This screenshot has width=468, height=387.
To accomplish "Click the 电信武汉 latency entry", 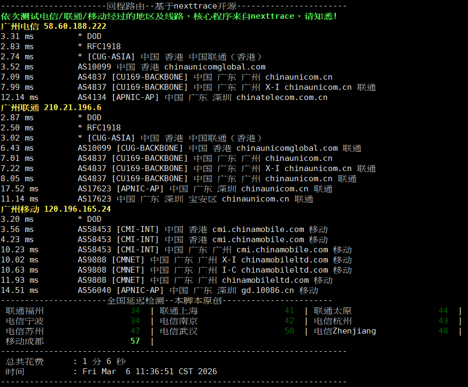I will click(x=179, y=331).
